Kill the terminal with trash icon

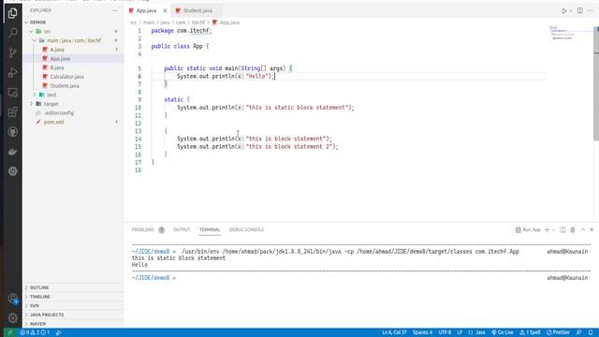(x=573, y=229)
